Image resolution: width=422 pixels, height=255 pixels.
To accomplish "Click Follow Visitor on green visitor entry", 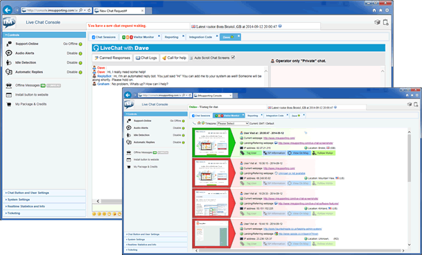I will [x=324, y=153].
